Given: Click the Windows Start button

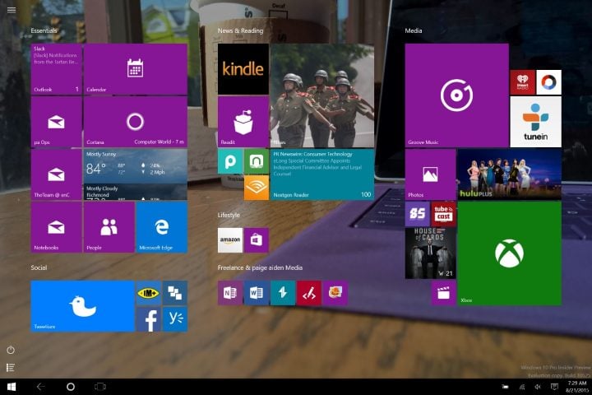Looking at the screenshot, I should click(x=12, y=387).
